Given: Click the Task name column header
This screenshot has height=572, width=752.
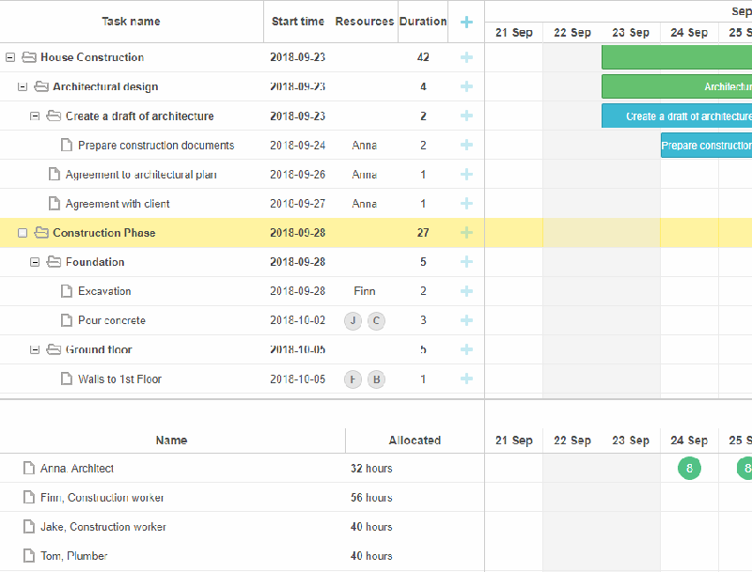Looking at the screenshot, I should click(131, 21).
